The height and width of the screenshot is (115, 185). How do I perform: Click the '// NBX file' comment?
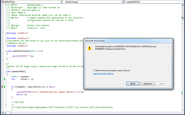(18, 102)
